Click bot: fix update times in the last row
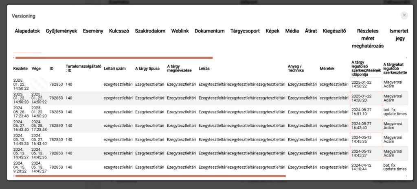 click(x=395, y=167)
